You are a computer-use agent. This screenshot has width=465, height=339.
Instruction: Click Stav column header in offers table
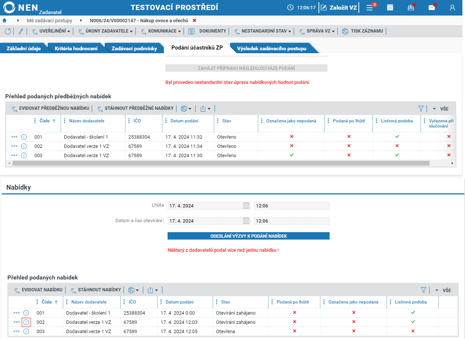(226, 302)
